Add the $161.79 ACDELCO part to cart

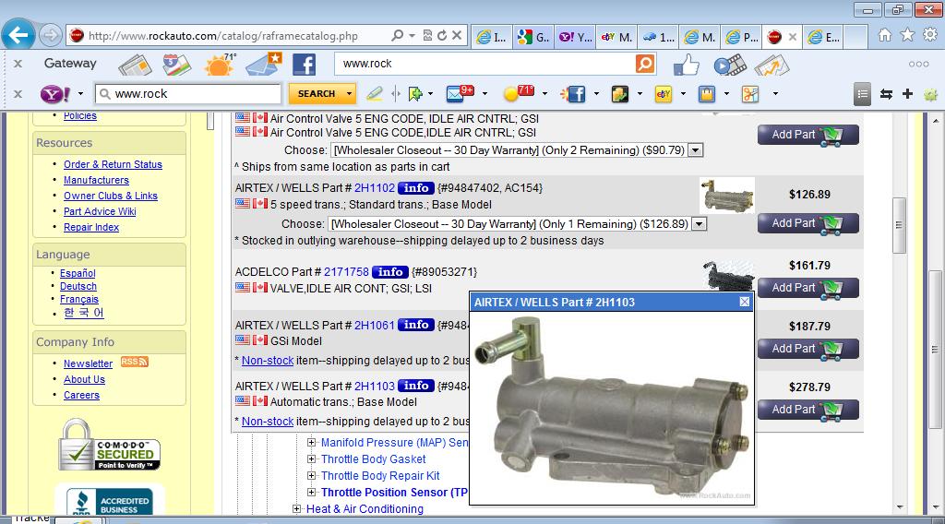(x=807, y=288)
